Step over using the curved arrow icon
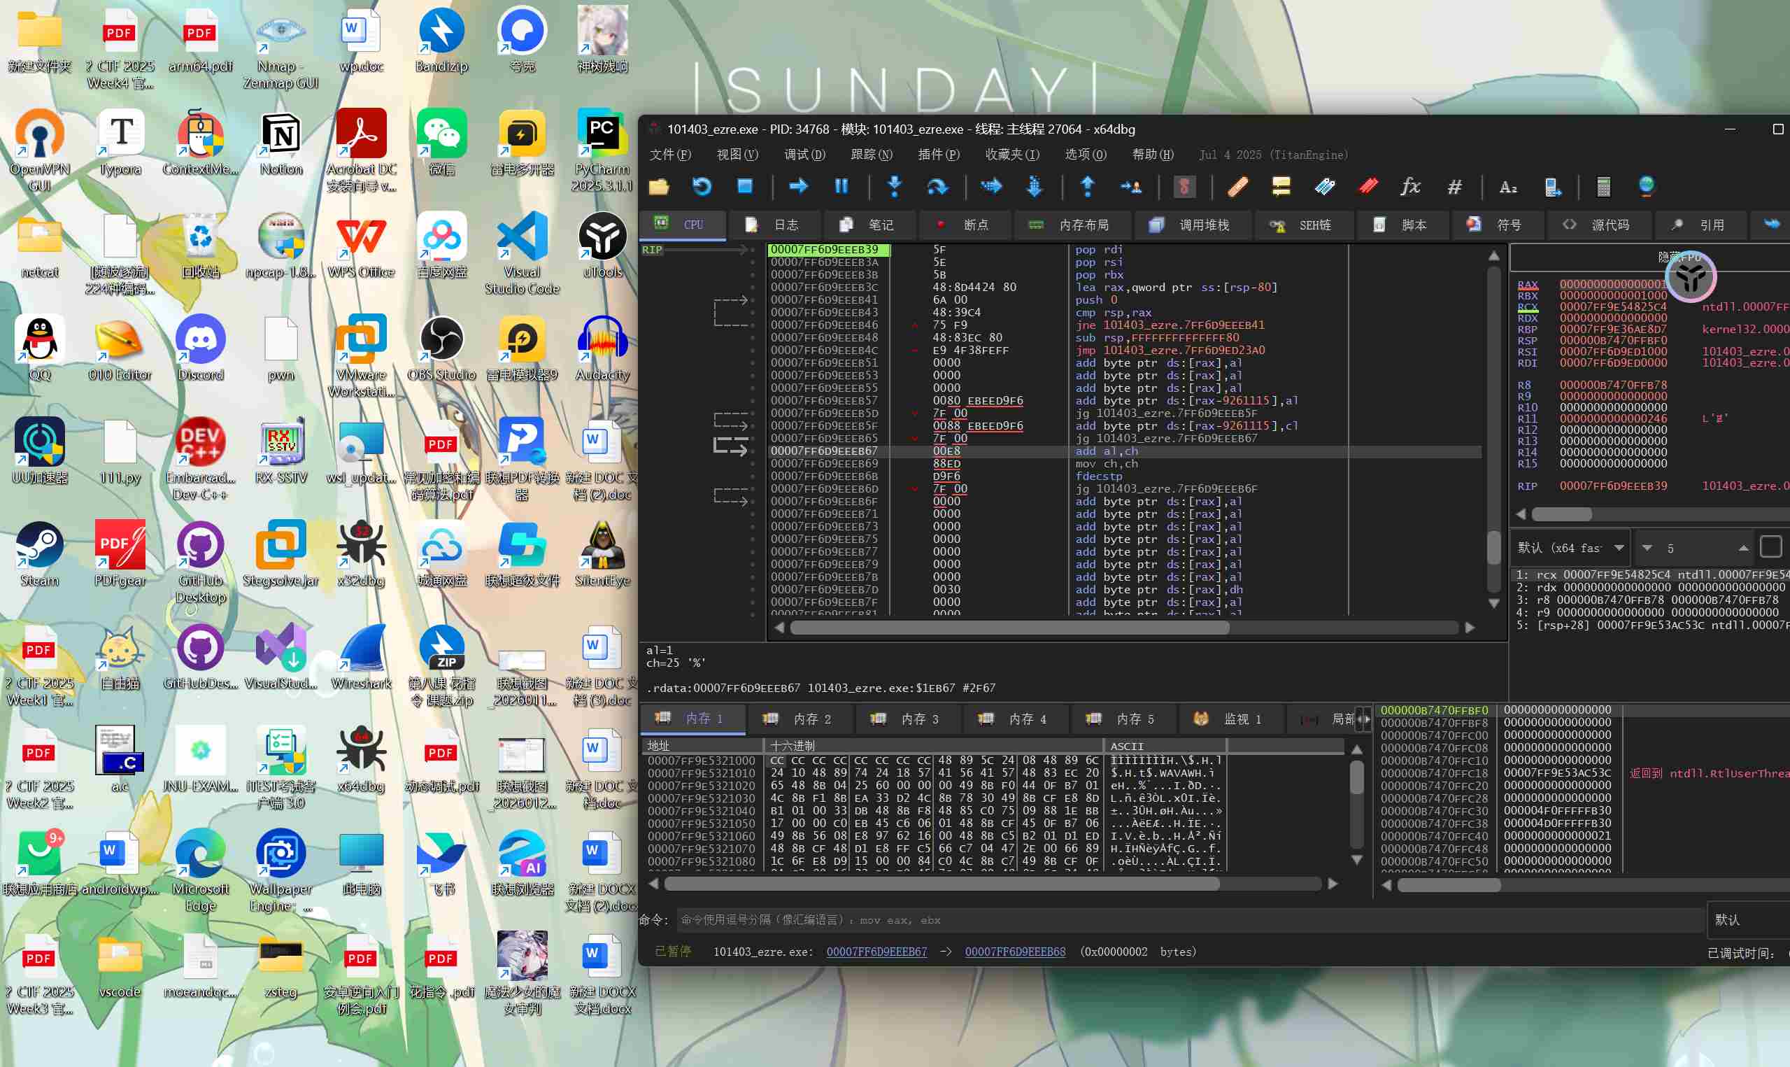1790x1067 pixels. pyautogui.click(x=937, y=188)
